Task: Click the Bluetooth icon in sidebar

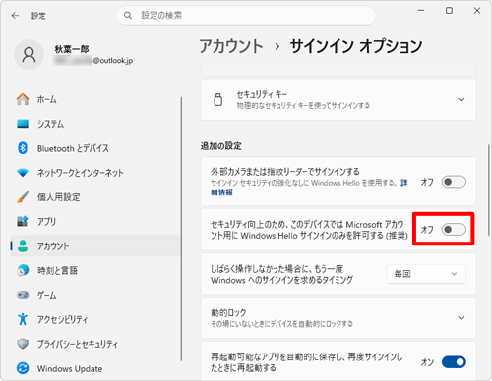Action: click(23, 148)
